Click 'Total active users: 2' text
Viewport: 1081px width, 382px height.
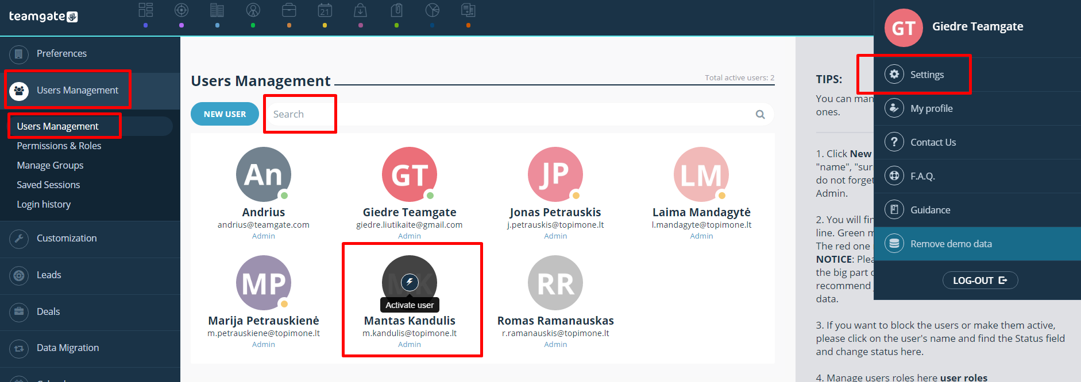(x=740, y=77)
